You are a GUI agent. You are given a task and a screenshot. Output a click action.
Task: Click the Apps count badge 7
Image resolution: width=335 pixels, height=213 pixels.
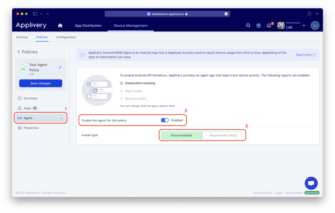[35, 108]
